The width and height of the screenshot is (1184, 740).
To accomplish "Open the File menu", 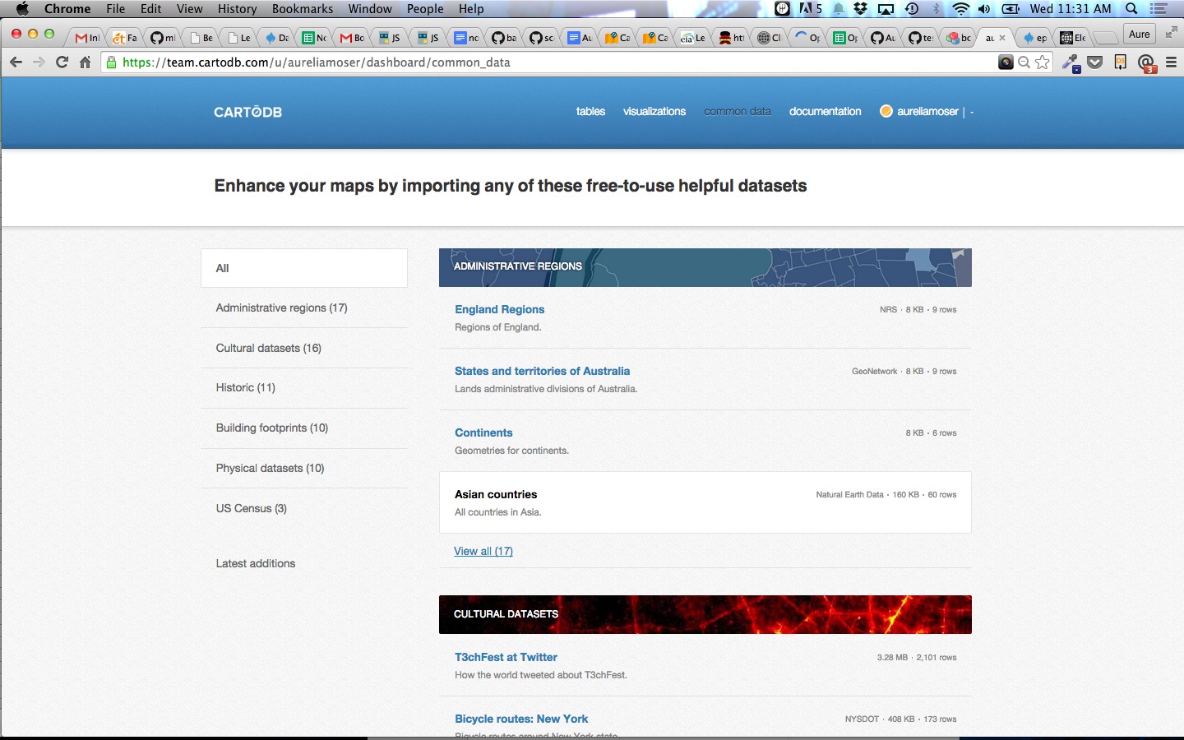I will pyautogui.click(x=116, y=8).
